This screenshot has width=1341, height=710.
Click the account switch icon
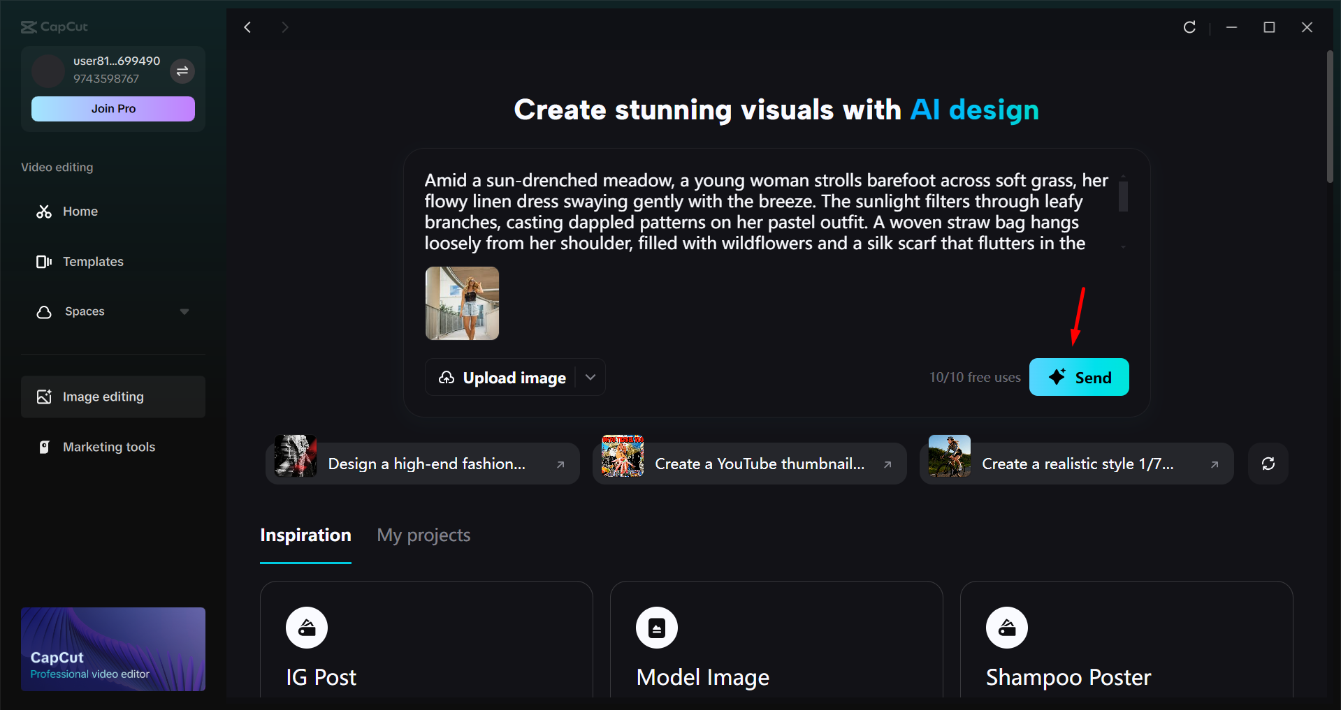(182, 71)
